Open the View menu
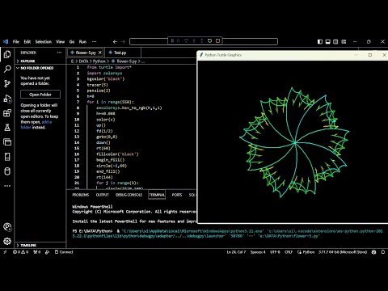 point(60,42)
